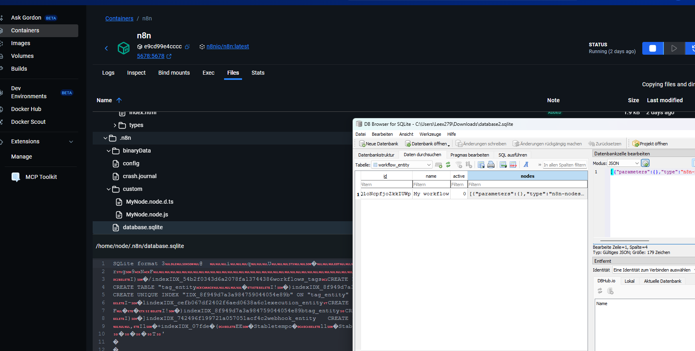Screen dimensions: 695x351
Task: Collapse the custom folder
Action: (x=109, y=189)
